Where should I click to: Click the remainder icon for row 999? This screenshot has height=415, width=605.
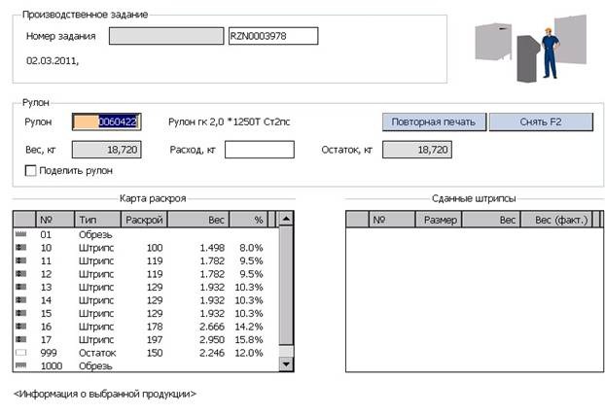point(21,353)
